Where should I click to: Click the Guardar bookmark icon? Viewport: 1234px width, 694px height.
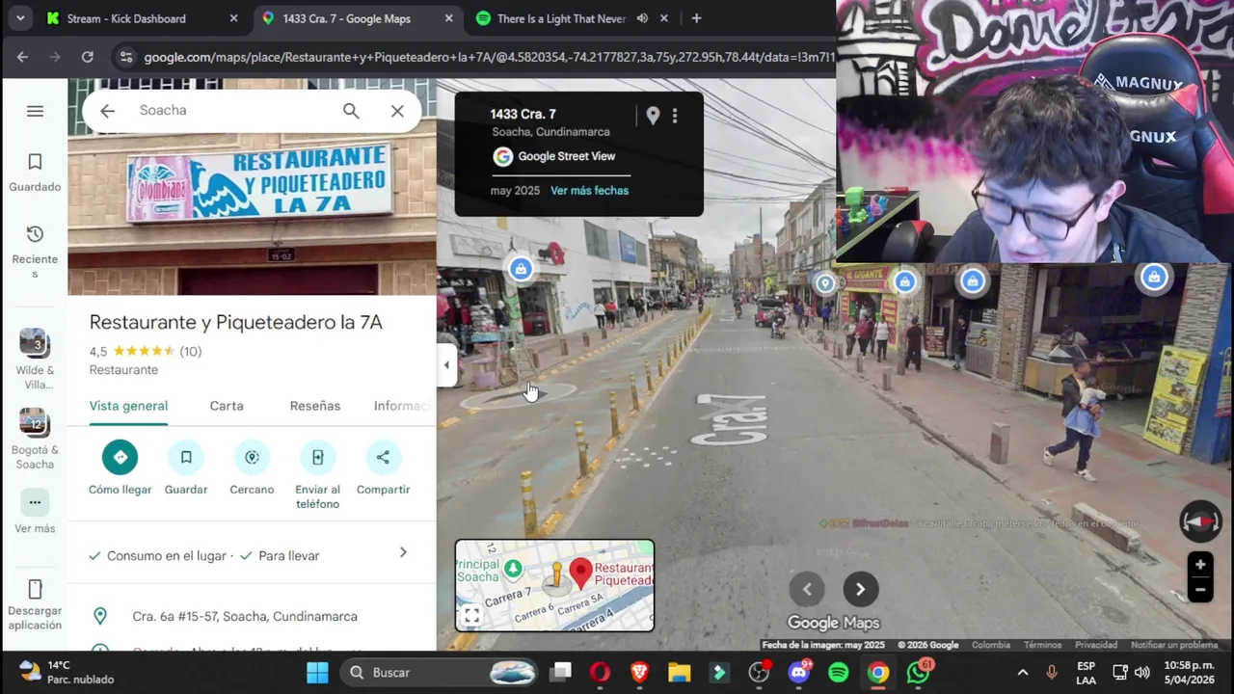coord(186,457)
